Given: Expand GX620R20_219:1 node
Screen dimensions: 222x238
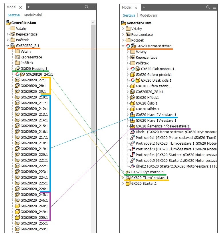Looking at the screenshot, I should 12,149.
